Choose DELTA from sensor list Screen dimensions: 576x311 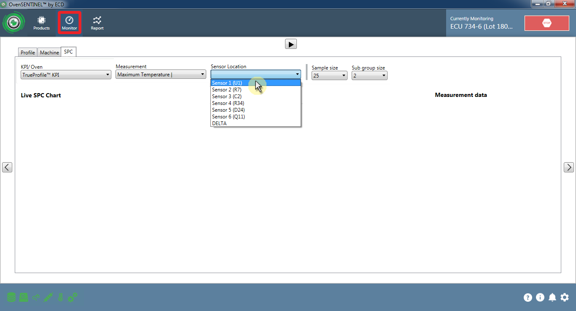[x=256, y=123]
